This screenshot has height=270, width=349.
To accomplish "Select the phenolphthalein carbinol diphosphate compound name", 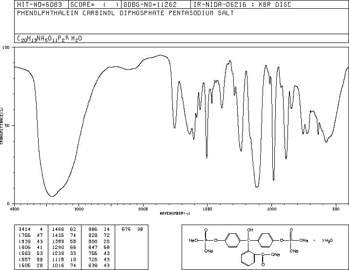I will point(125,13).
